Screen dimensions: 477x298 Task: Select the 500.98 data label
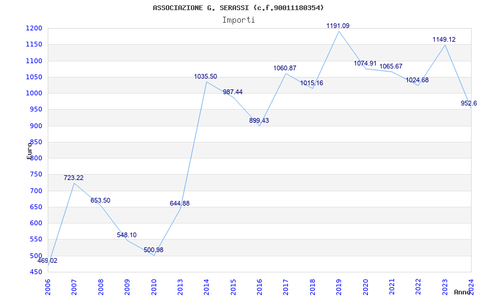[x=154, y=250]
